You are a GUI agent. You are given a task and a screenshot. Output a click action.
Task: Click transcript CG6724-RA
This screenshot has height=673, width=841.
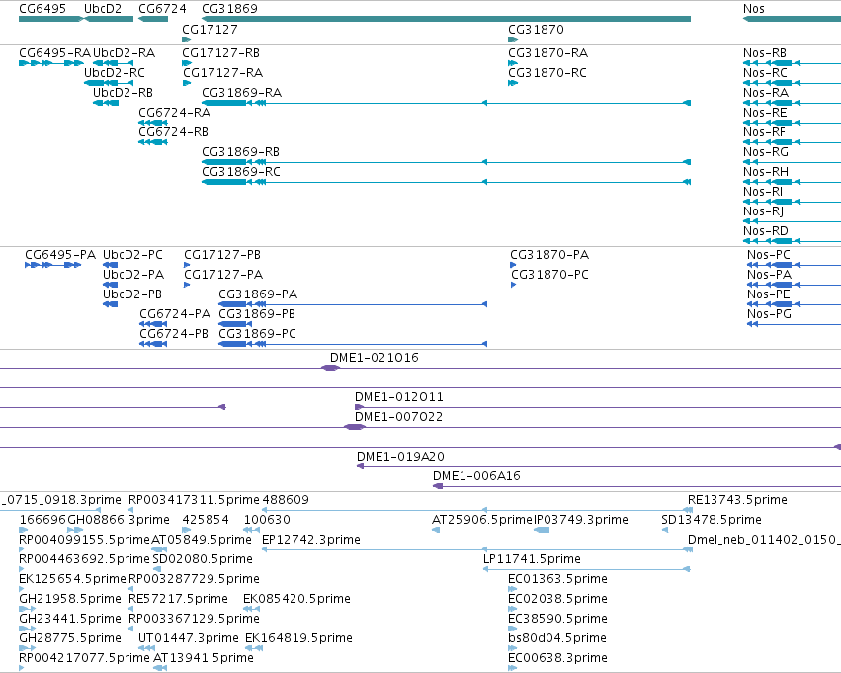(174, 113)
